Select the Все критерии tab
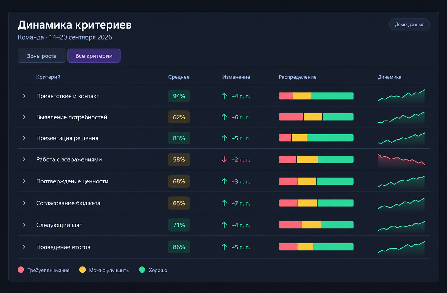Viewport: 447px width, 293px height. (94, 56)
